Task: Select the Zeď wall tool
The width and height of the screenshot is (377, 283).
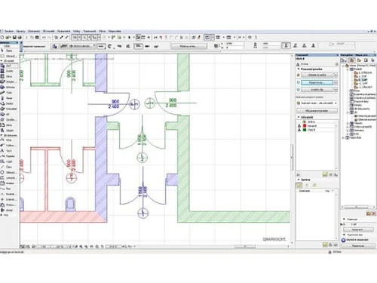Action: [9, 66]
